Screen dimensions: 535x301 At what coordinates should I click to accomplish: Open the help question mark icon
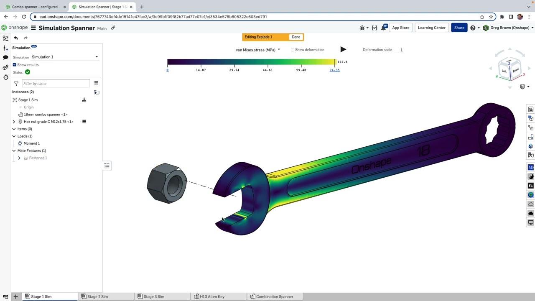pyautogui.click(x=473, y=28)
